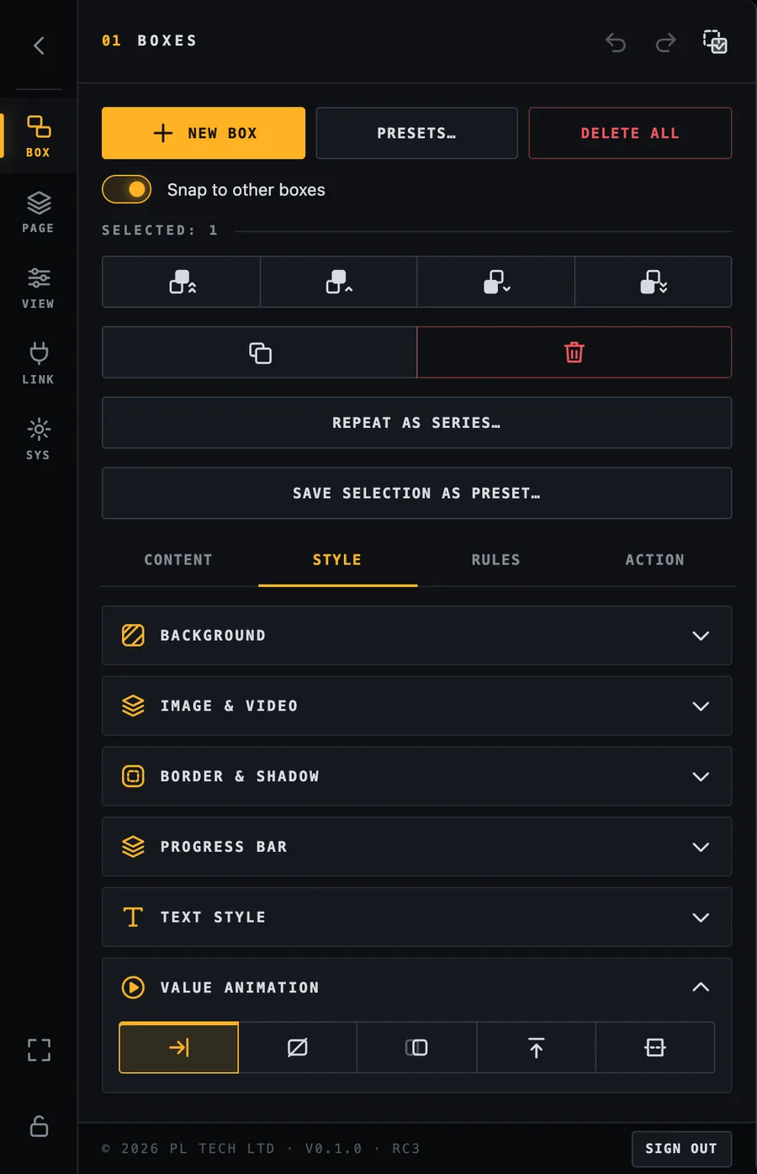
Task: Duplicate the selected box
Action: point(260,352)
